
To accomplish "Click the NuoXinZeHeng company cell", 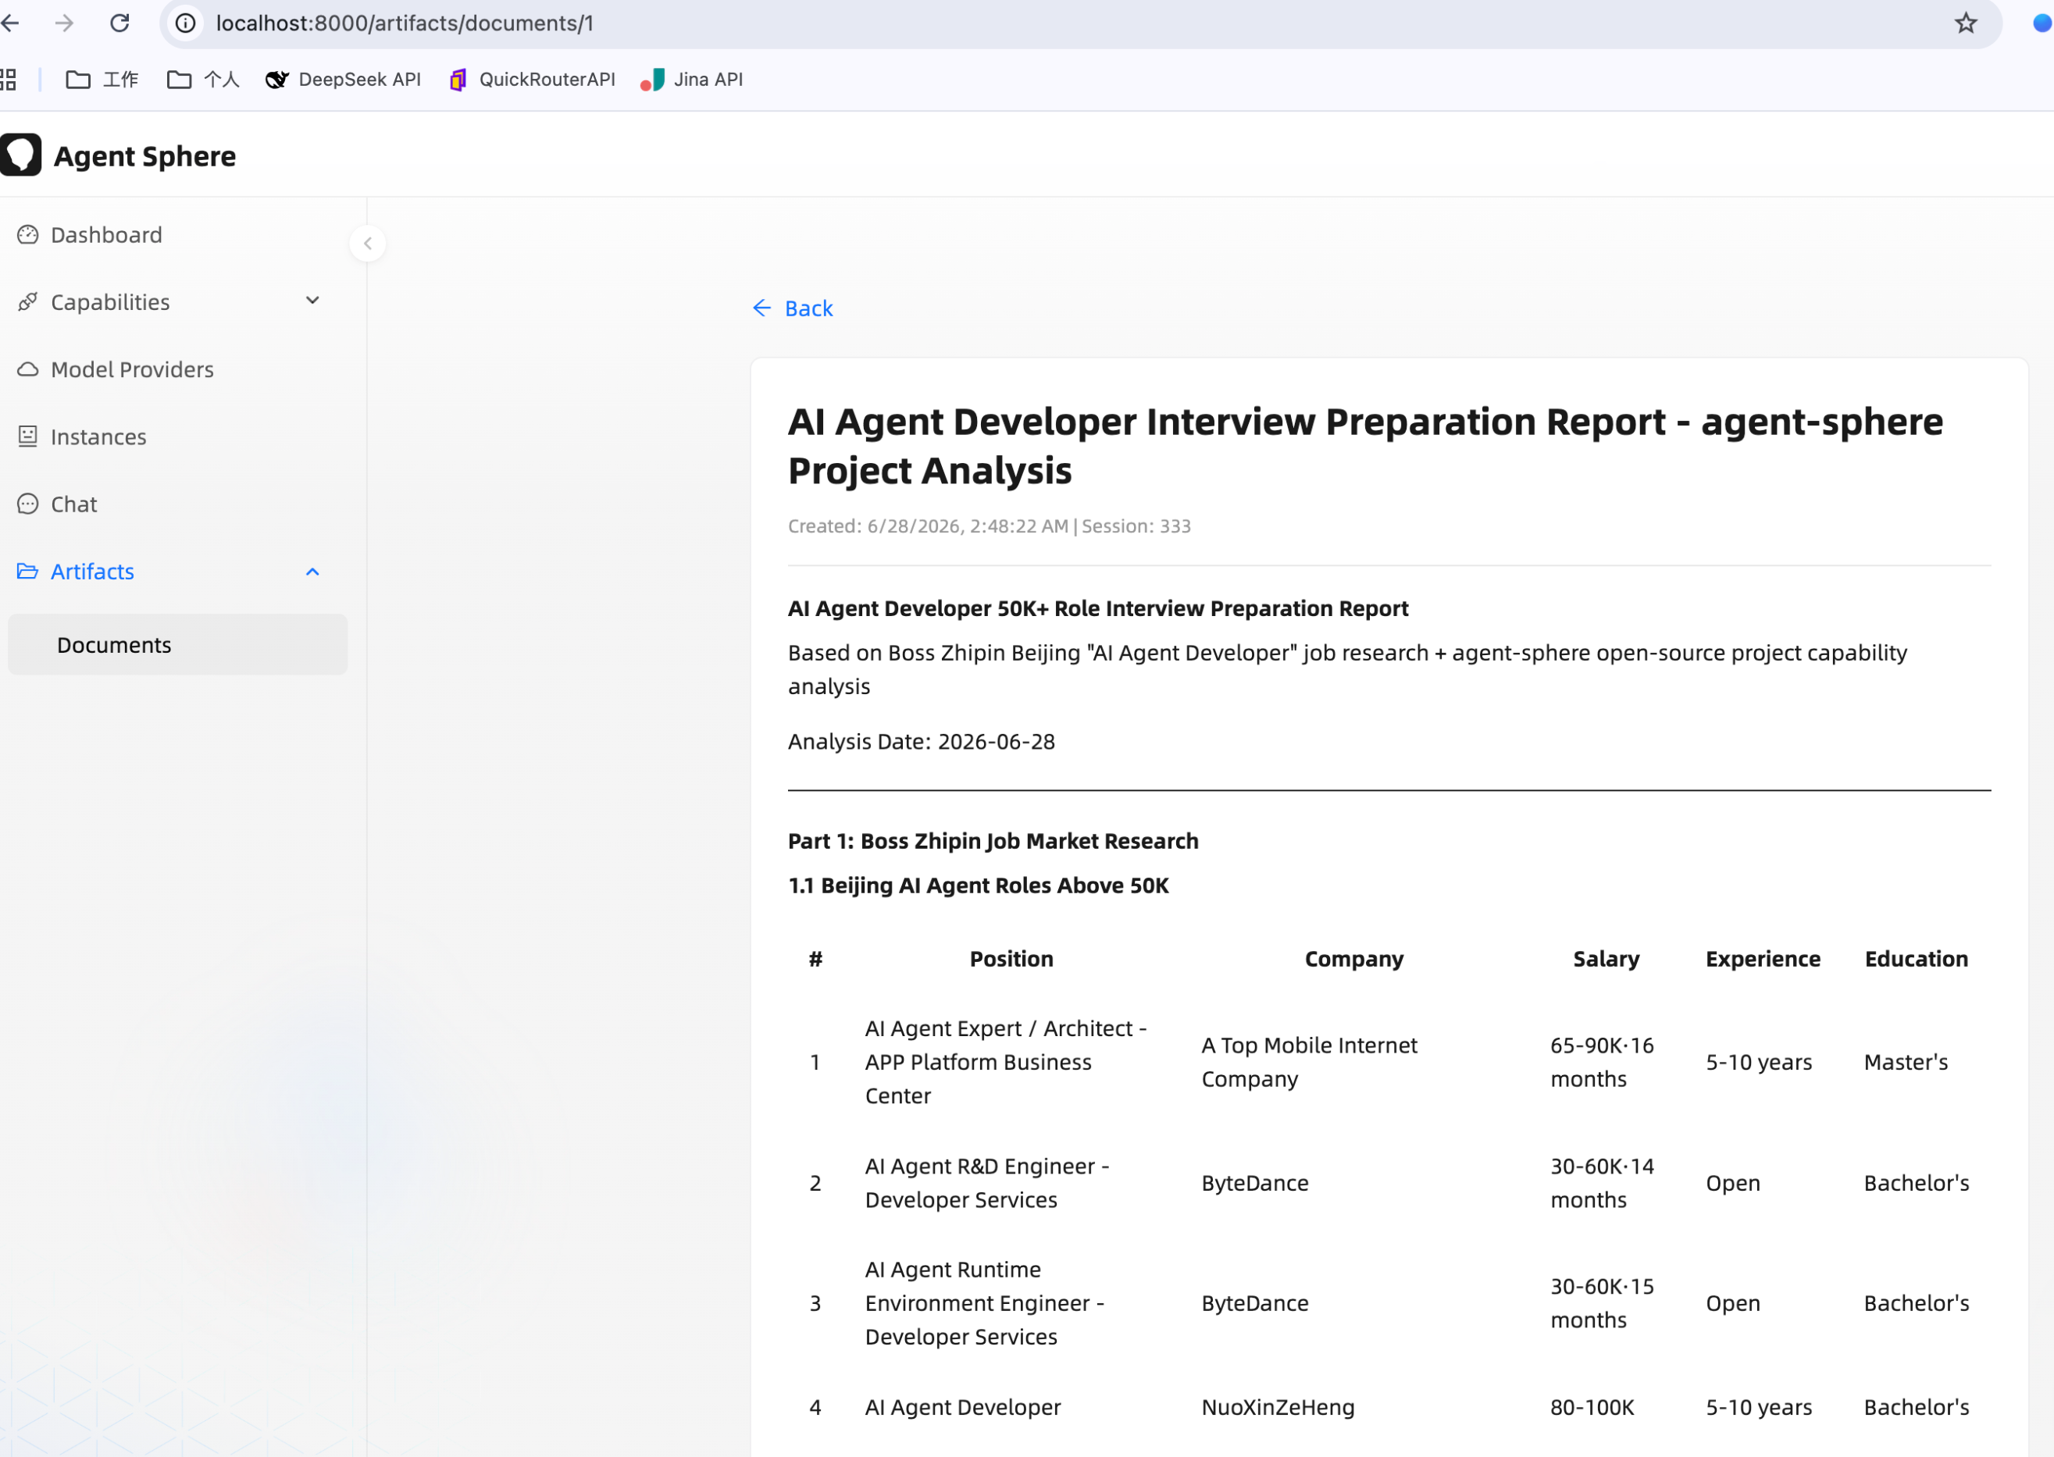I will click(1278, 1408).
